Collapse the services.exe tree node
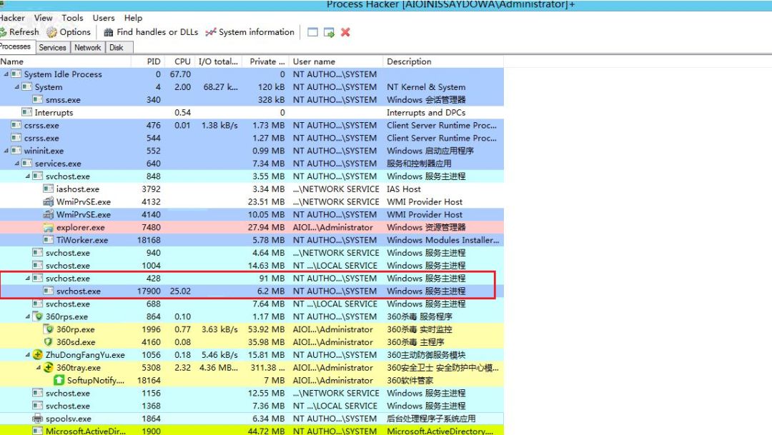 click(x=16, y=164)
